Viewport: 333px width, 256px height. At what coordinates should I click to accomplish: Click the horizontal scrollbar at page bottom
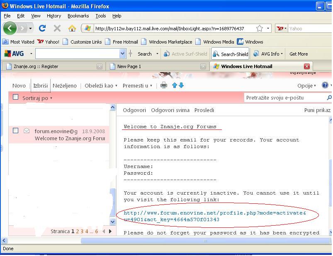click(166, 240)
